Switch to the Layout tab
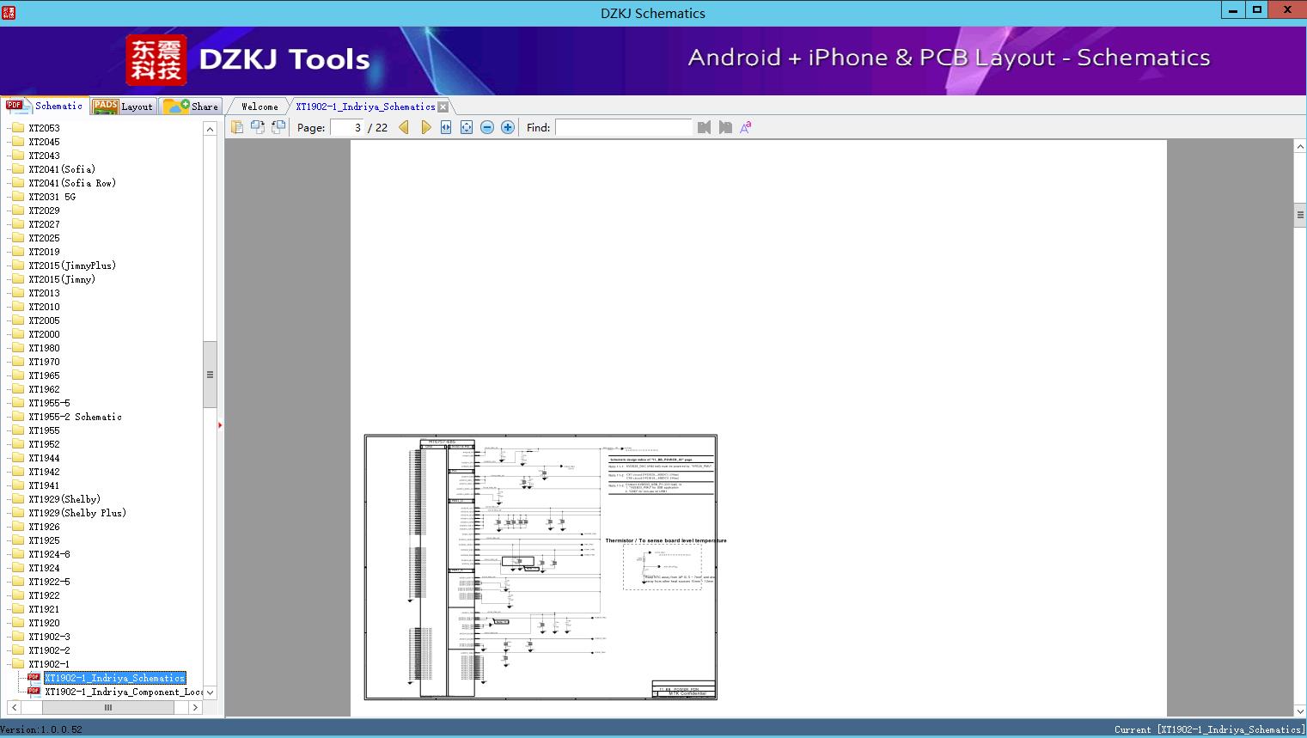1307x738 pixels. pyautogui.click(x=125, y=107)
